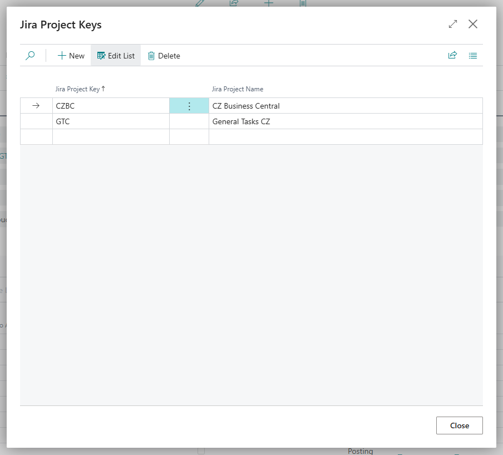Screen dimensions: 503x455
Task: Click the General Tasks CZ name cell
Action: point(345,121)
